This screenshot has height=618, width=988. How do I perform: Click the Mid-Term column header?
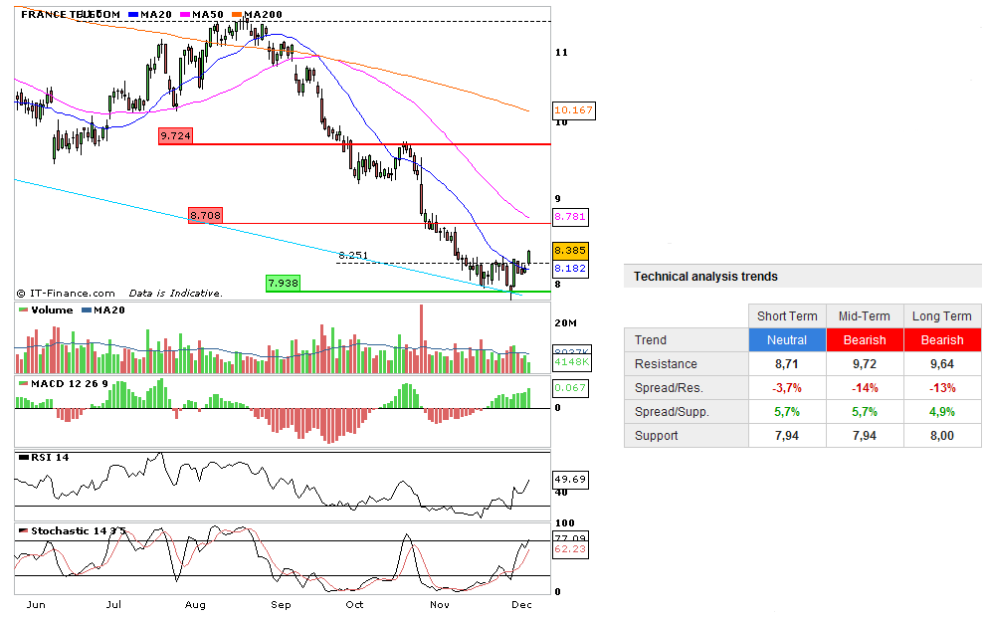tap(865, 316)
